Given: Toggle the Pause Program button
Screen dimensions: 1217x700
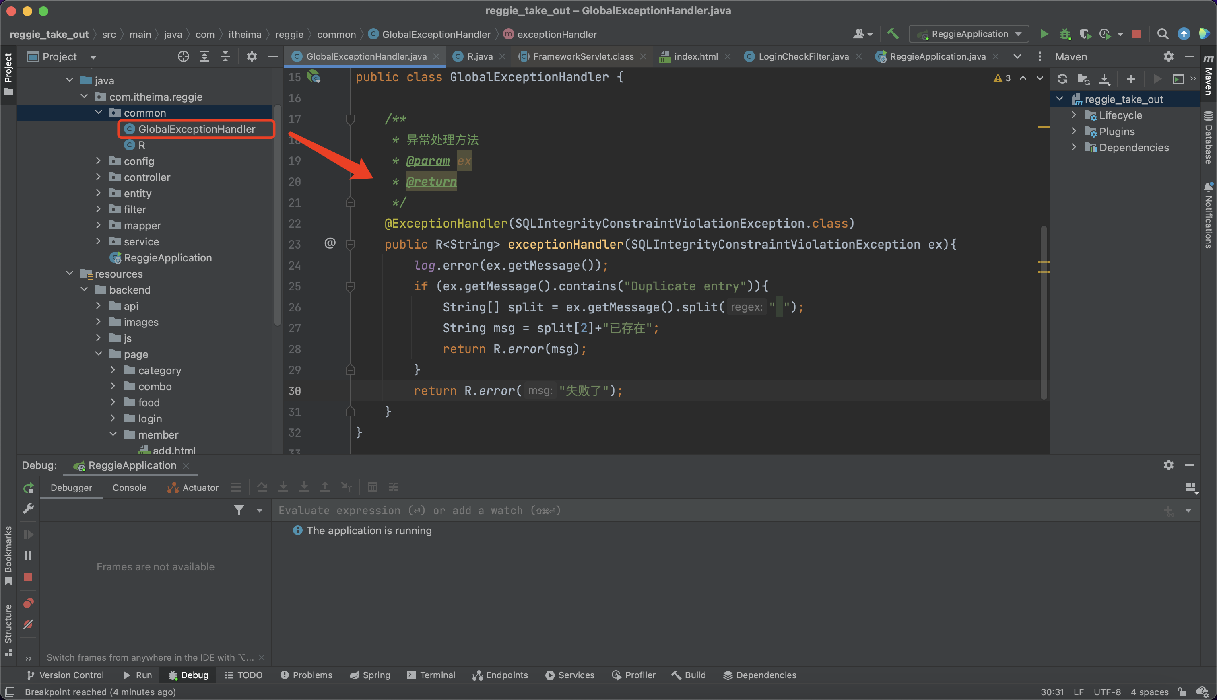Looking at the screenshot, I should click(28, 556).
